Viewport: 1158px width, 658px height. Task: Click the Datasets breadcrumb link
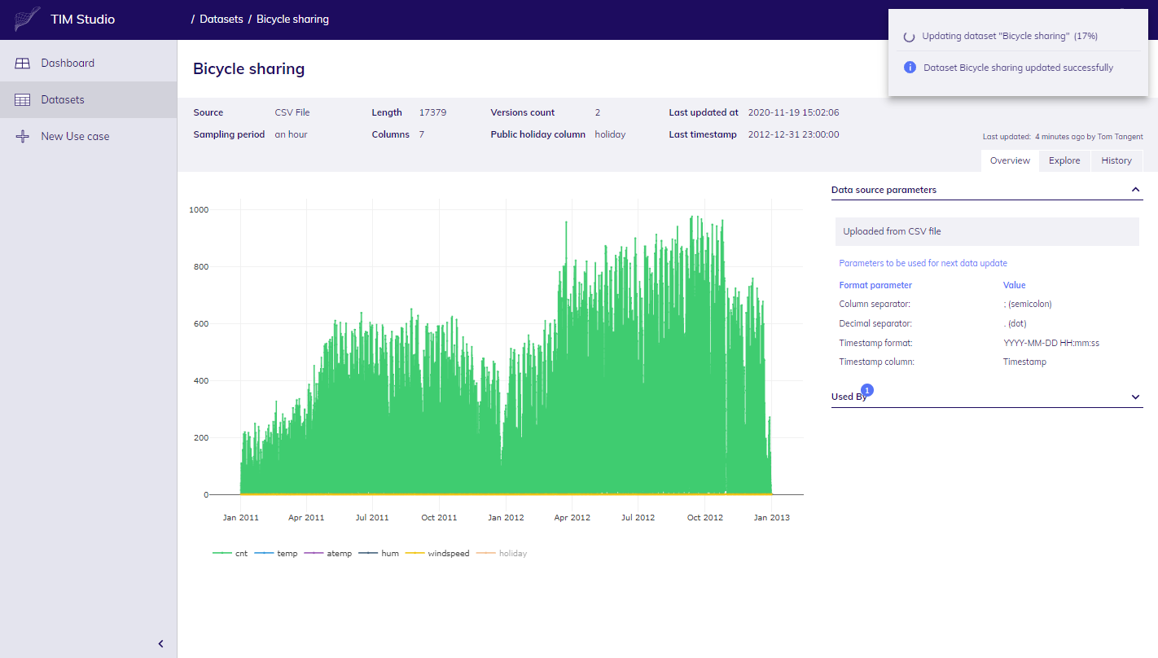[222, 19]
